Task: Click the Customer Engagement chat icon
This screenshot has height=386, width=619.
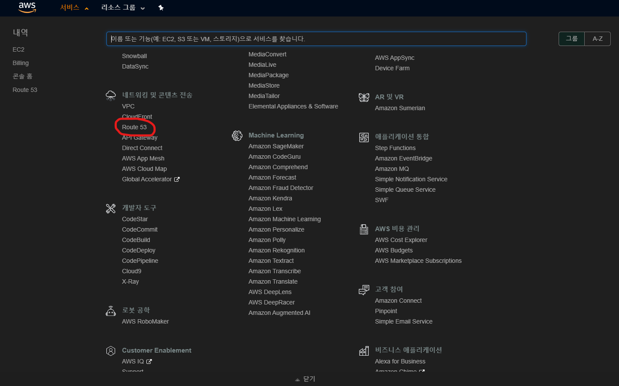Action: (x=364, y=290)
